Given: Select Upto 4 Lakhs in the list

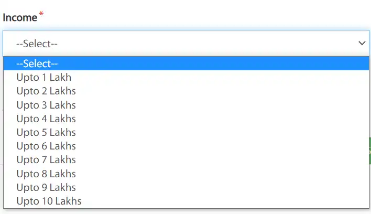Looking at the screenshot, I should (46, 119).
